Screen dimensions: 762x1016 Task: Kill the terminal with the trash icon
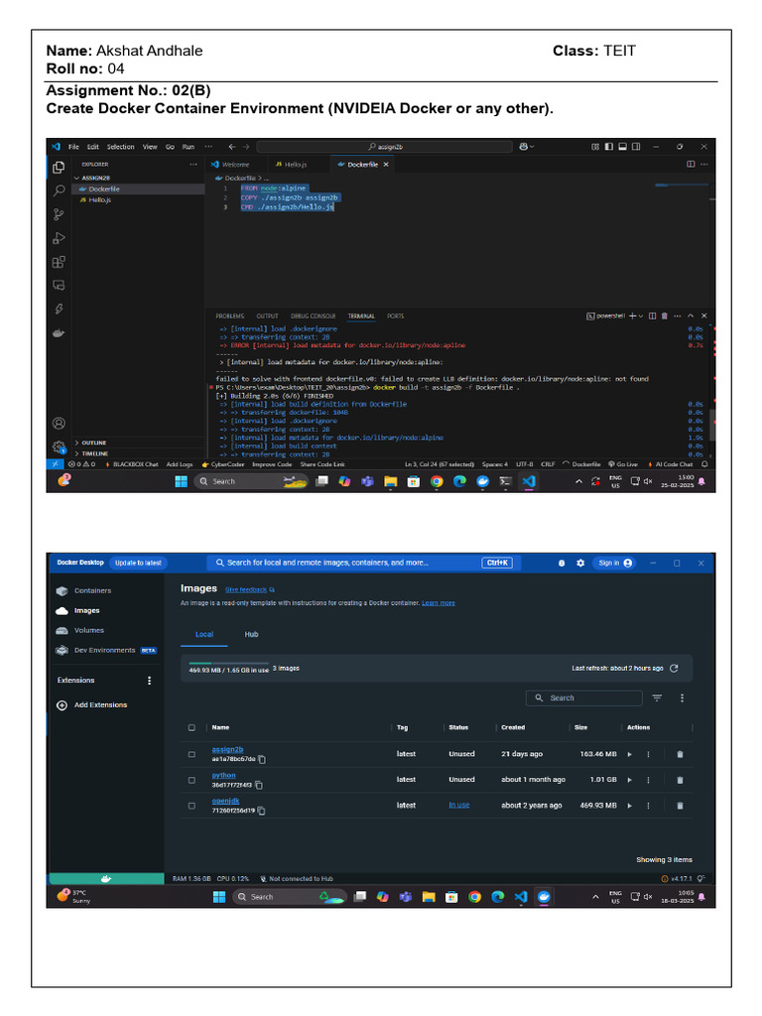[x=664, y=317]
